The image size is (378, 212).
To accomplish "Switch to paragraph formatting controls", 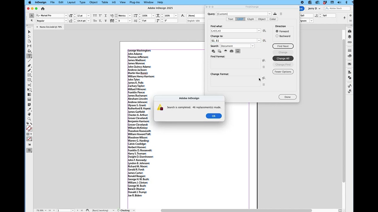I will (x=32, y=21).
